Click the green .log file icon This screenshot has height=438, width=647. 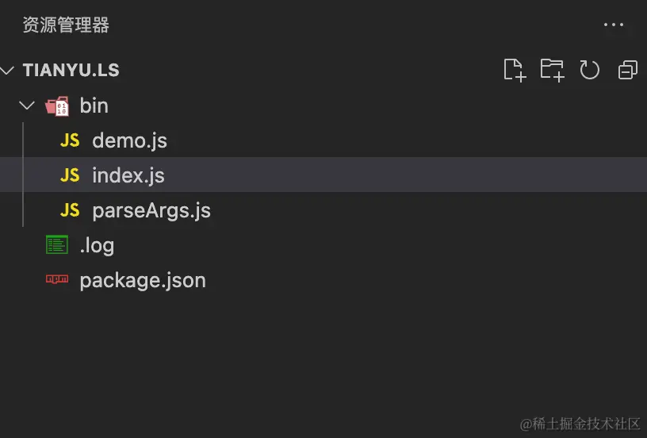(57, 245)
